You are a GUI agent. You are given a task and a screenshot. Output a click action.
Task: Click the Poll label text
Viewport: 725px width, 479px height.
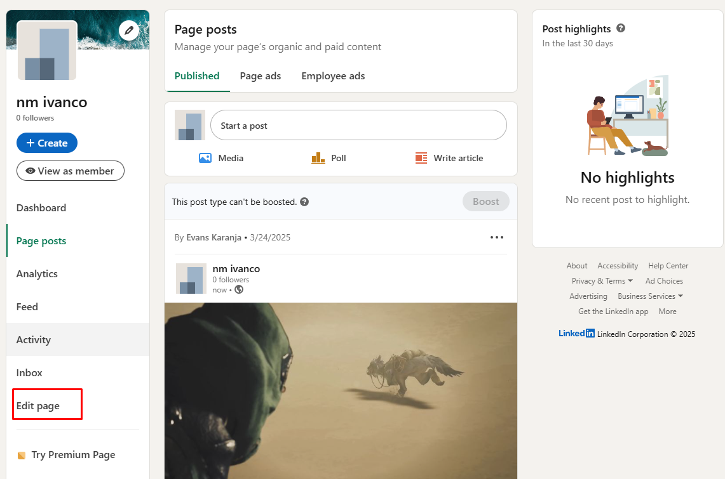coord(339,158)
